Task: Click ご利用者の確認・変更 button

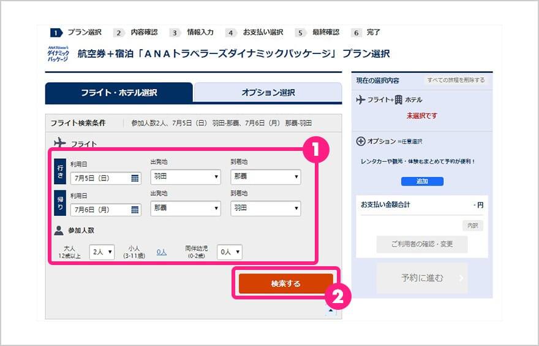Action: click(422, 244)
